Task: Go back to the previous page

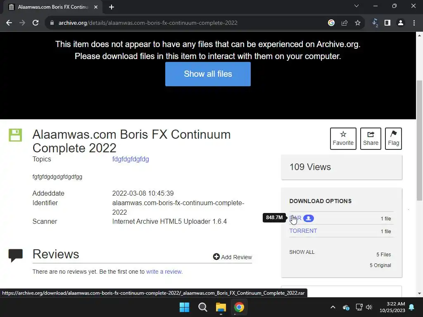Action: pos(9,23)
